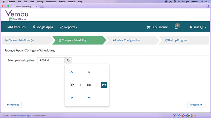Open the Apple menu
Screen dimensions: 211x118
pyautogui.click(x=4, y=2)
